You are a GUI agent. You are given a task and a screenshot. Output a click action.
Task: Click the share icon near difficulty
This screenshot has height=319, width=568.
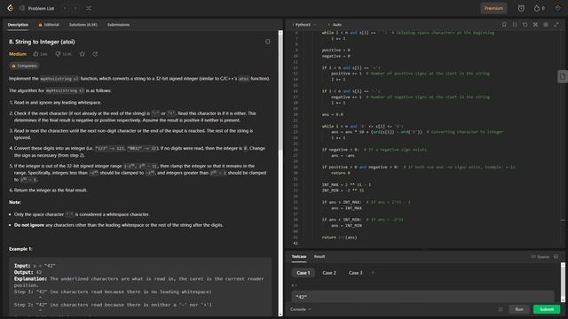tap(95, 54)
